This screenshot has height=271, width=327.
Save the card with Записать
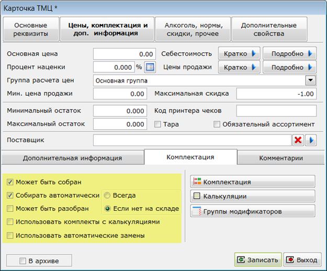258,259
